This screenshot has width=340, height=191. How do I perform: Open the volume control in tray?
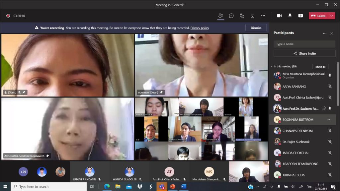point(293,186)
